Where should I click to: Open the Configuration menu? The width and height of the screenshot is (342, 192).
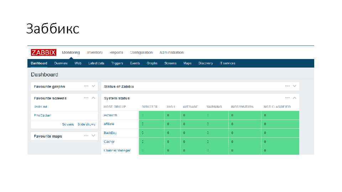point(141,53)
